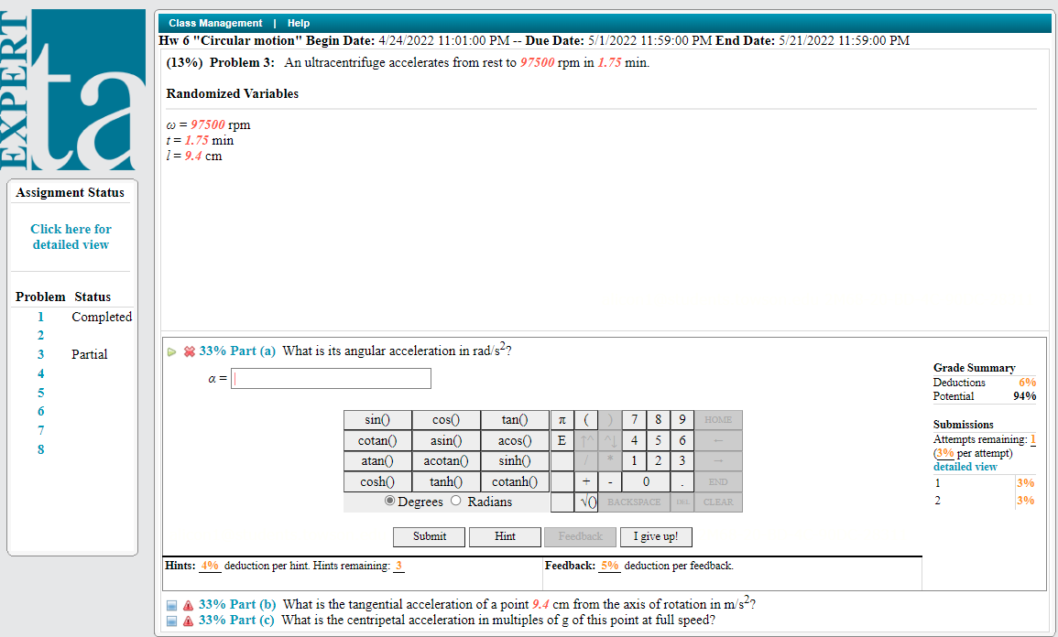Click the I give up! button
This screenshot has width=1058, height=637.
[x=656, y=536]
